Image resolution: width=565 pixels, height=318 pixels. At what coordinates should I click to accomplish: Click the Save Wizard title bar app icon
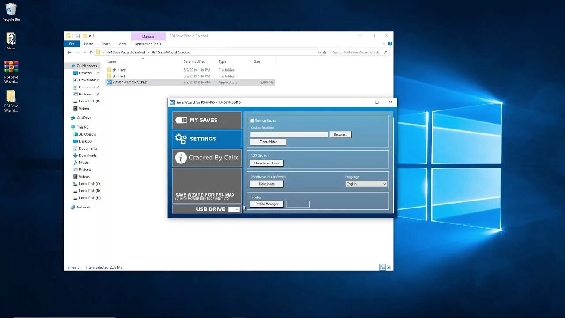[173, 102]
